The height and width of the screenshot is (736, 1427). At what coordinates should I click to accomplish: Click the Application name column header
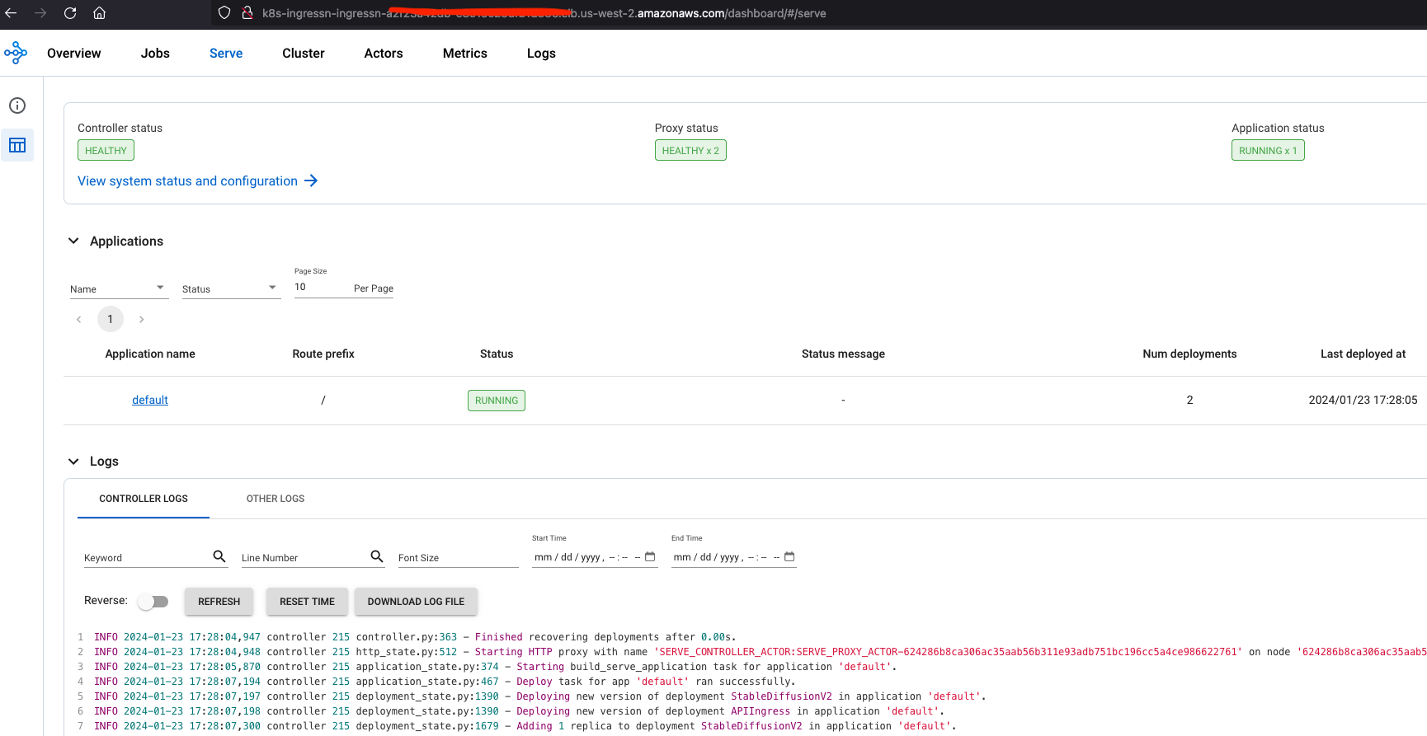pyautogui.click(x=150, y=354)
